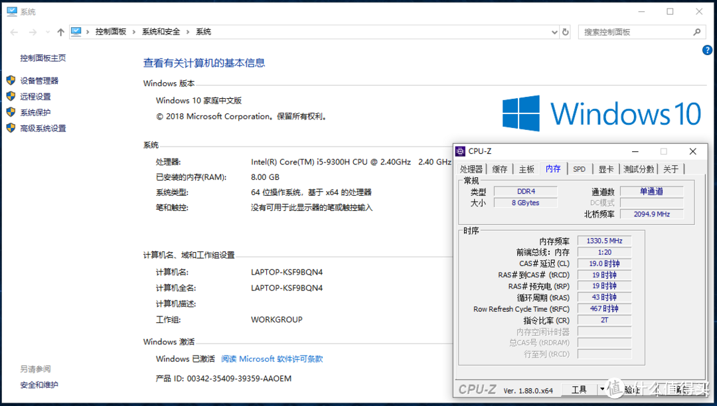717x406 pixels.
Task: Switch to 内存 tab in CPU-Z
Action: click(x=553, y=169)
